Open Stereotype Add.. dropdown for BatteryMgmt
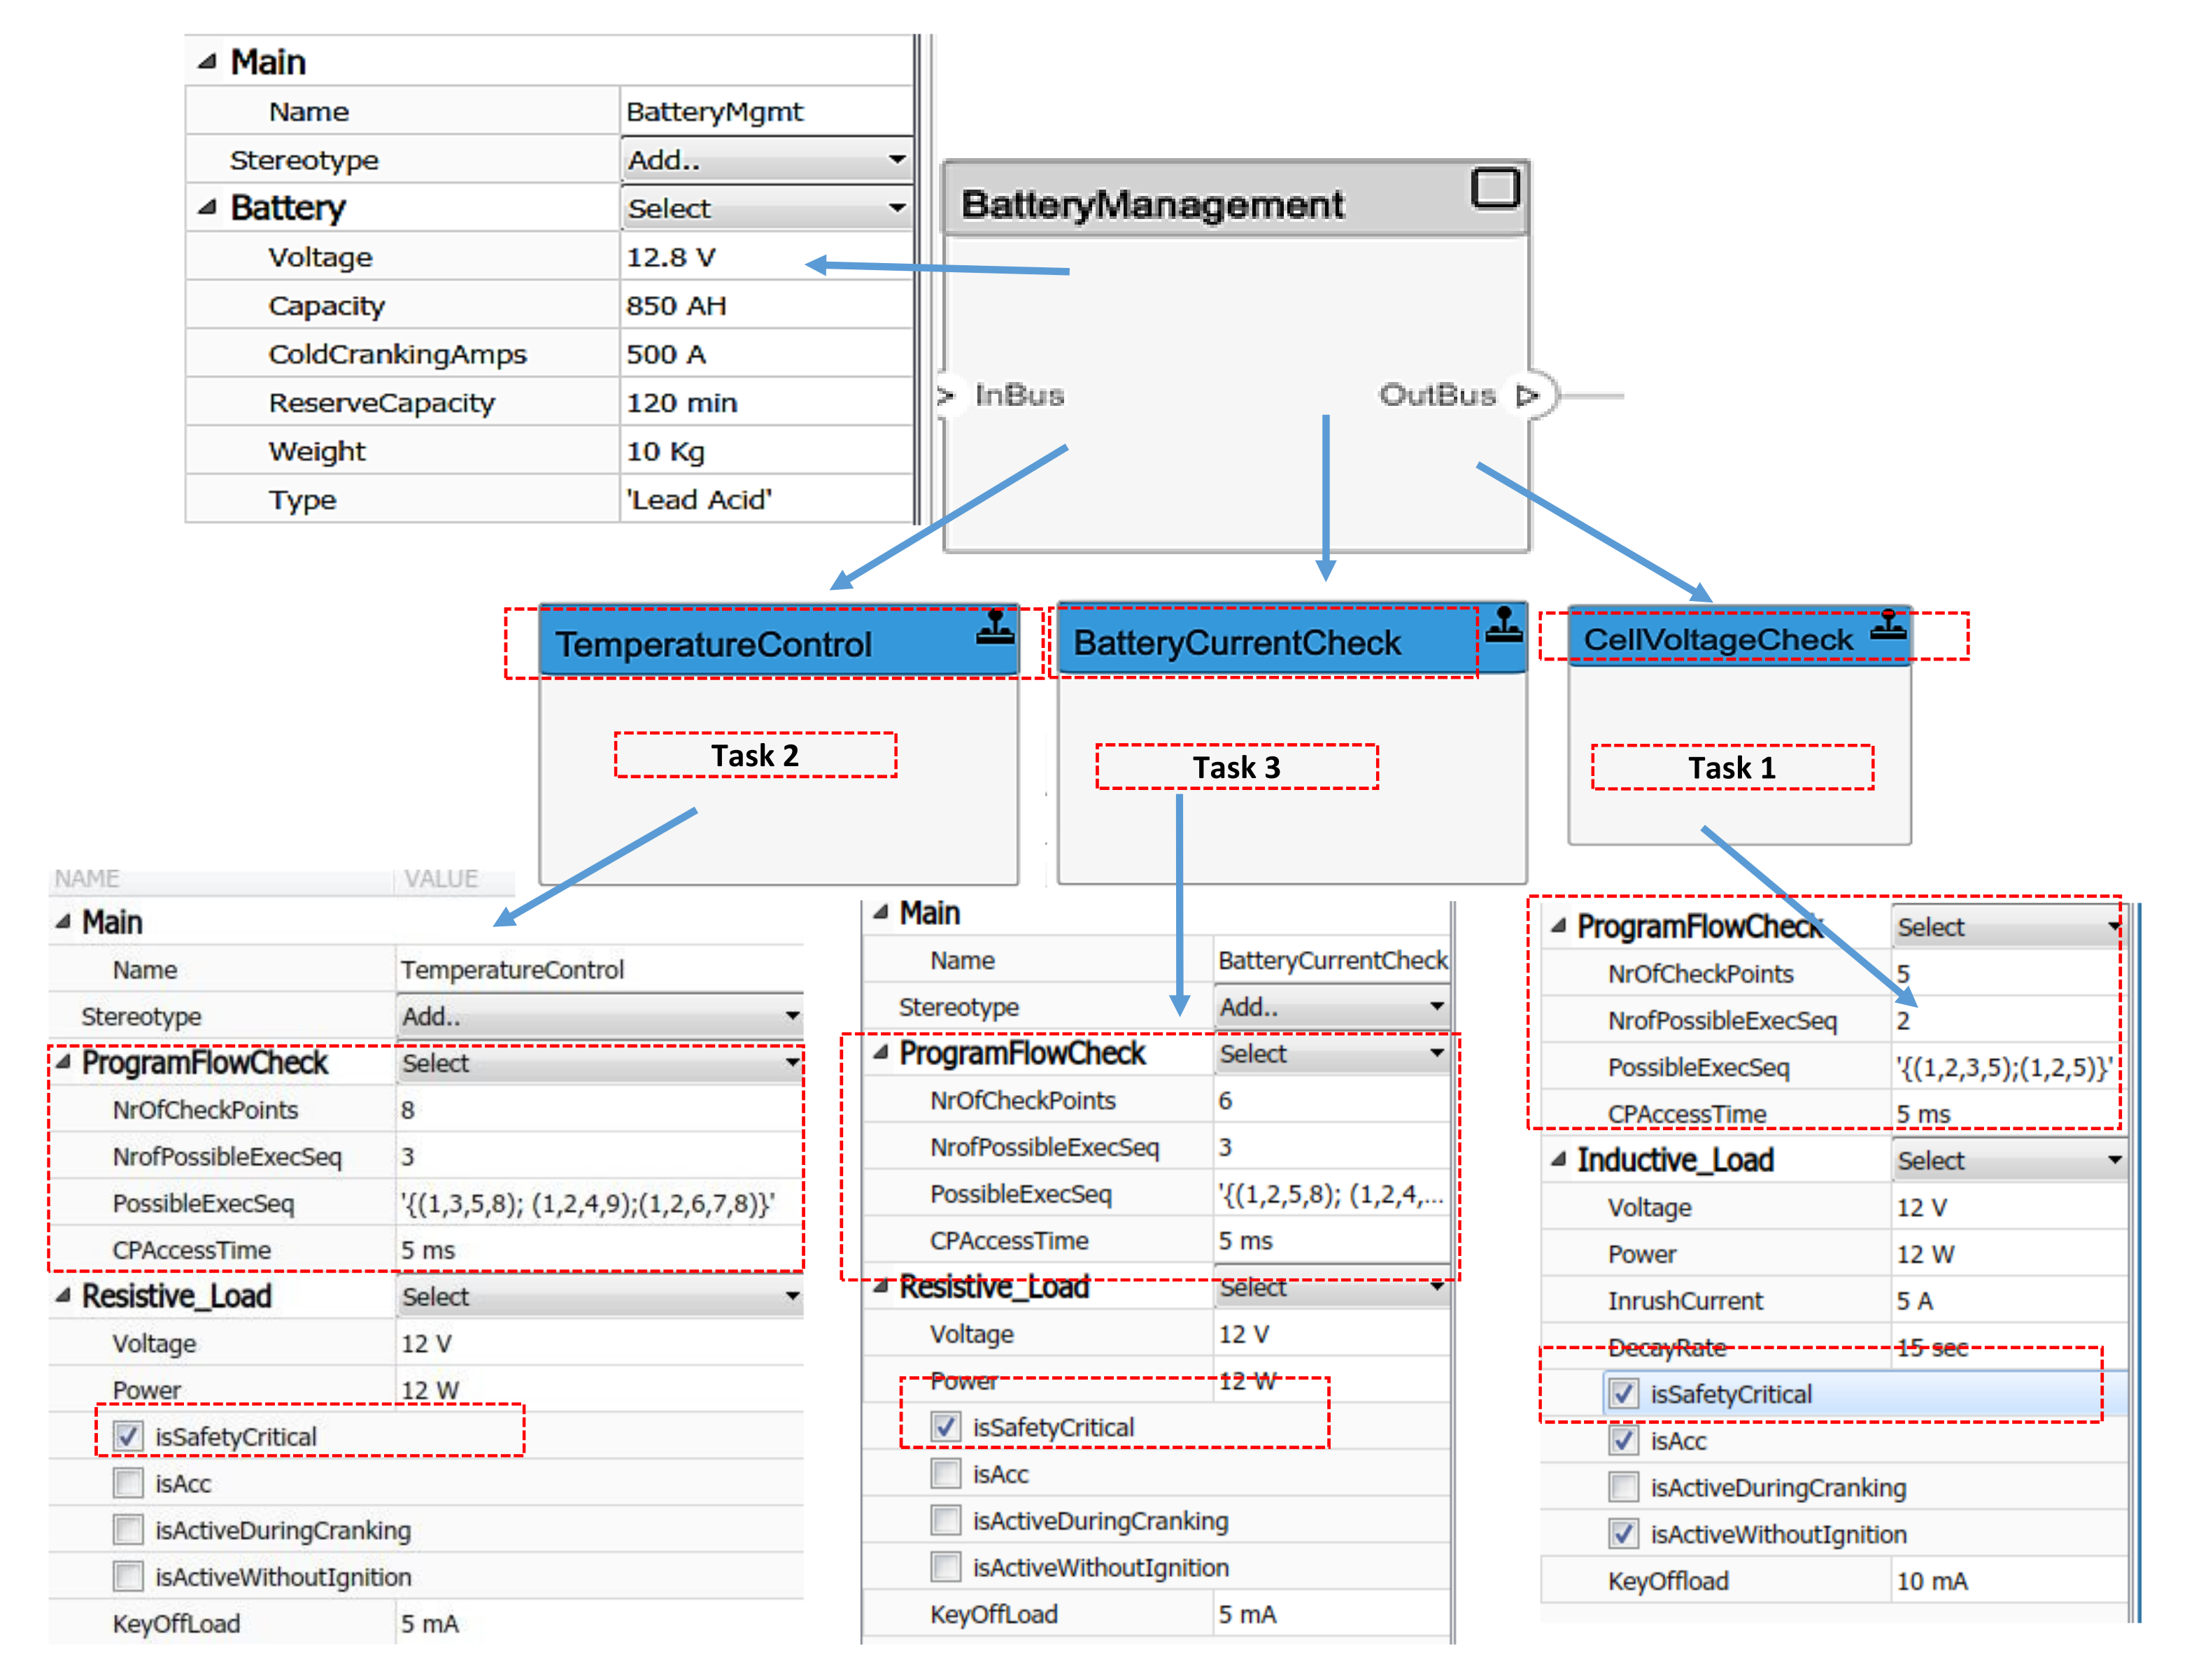The width and height of the screenshot is (2201, 1680). [766, 160]
